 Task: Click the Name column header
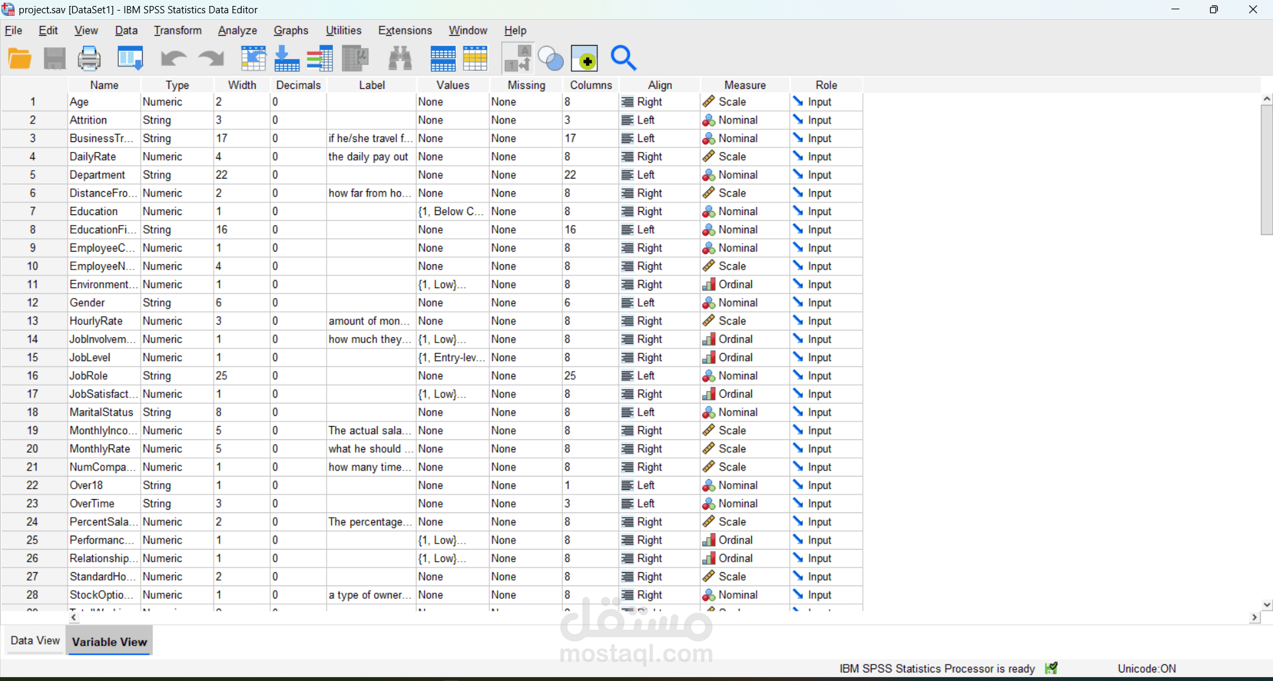pos(104,85)
